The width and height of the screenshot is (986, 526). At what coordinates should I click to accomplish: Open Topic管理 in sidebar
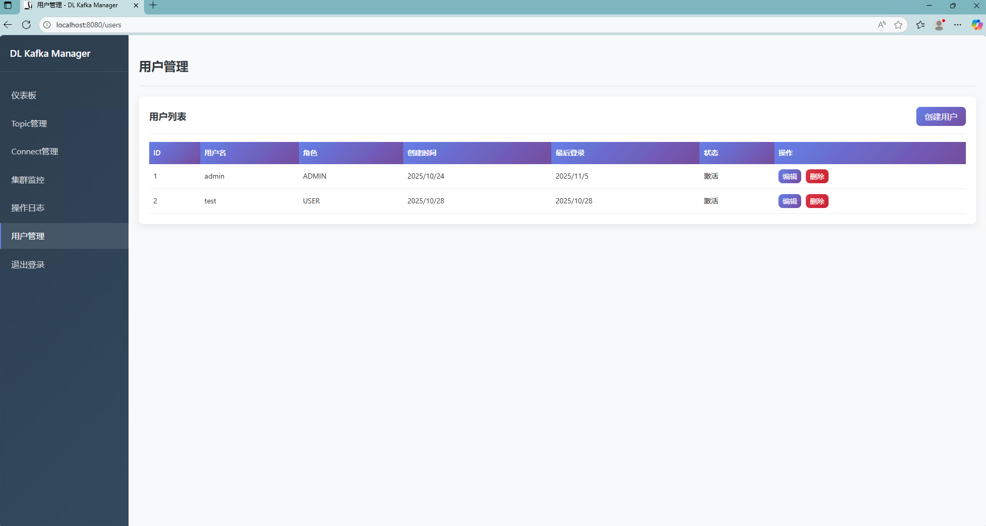tap(64, 123)
